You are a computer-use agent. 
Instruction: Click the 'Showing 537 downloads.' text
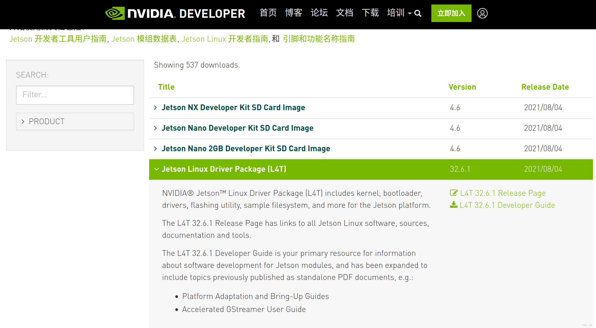(x=197, y=65)
